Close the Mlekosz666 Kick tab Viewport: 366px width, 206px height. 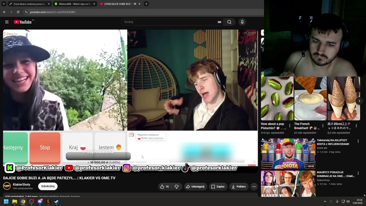(x=94, y=4)
